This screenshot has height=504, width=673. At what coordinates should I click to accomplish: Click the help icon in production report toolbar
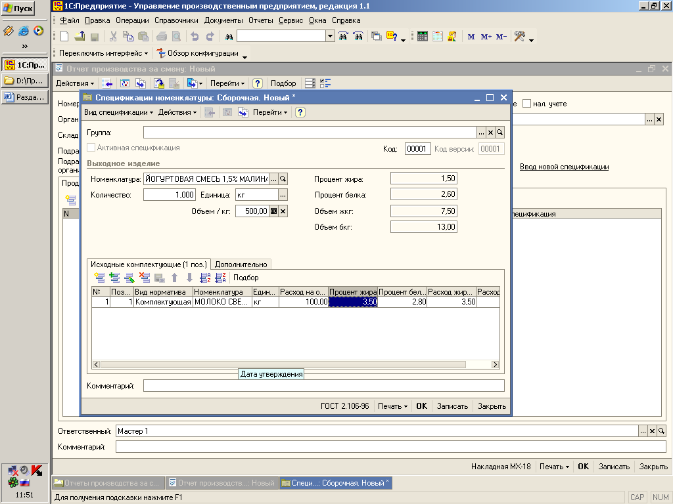click(257, 83)
